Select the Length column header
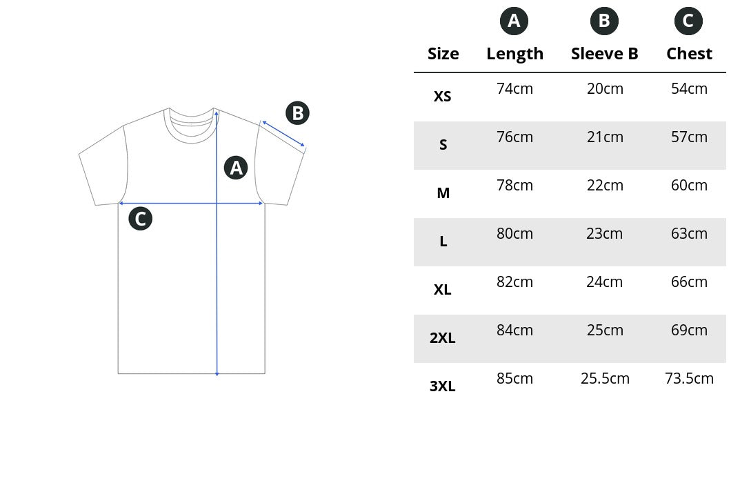The height and width of the screenshot is (483, 740). pyautogui.click(x=514, y=54)
